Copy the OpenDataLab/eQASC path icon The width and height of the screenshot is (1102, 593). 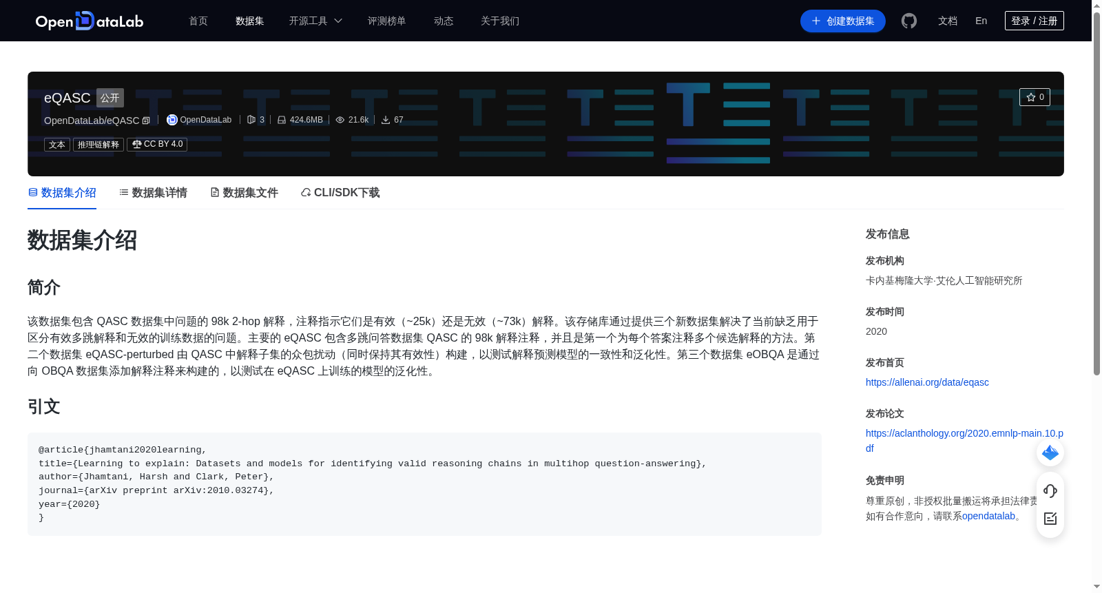(146, 121)
